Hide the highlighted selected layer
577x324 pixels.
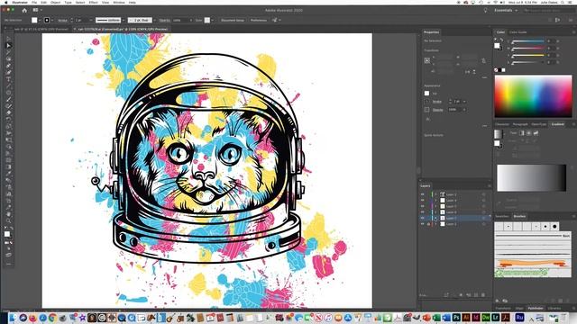click(x=423, y=218)
